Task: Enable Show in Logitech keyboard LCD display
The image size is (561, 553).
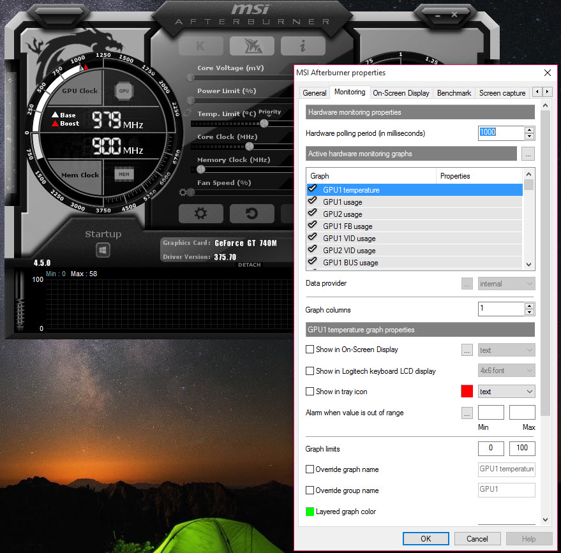Action: click(310, 371)
